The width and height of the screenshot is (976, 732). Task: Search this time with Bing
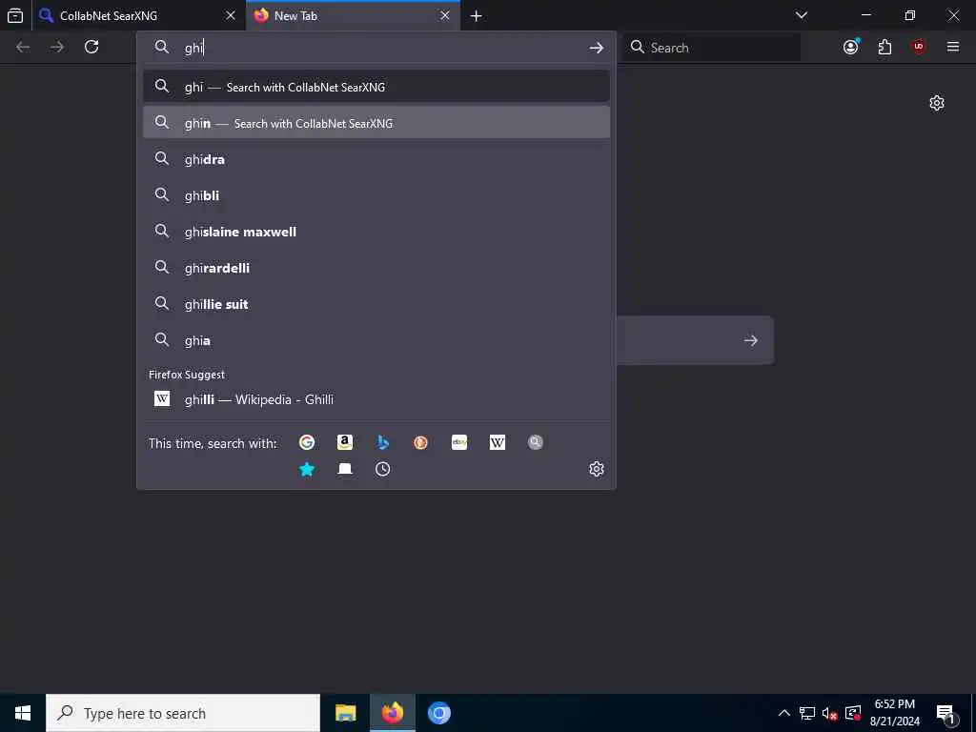coord(383,442)
